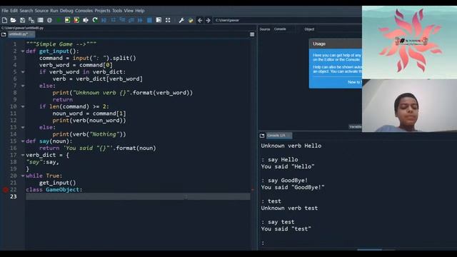Open the File menu
The width and height of the screenshot is (457, 257).
pyautogui.click(x=5, y=11)
